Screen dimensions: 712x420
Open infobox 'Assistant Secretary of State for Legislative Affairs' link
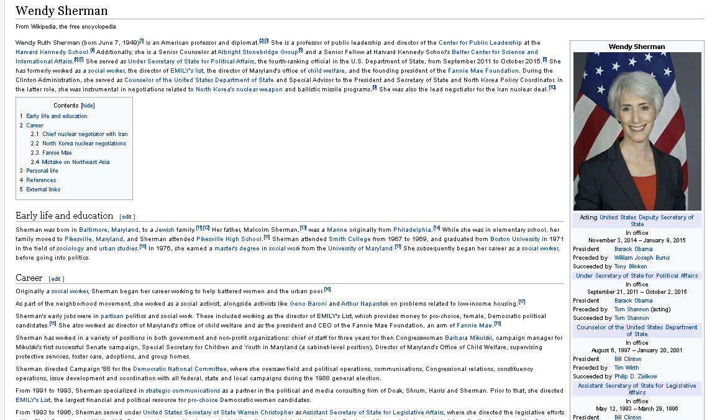637,389
